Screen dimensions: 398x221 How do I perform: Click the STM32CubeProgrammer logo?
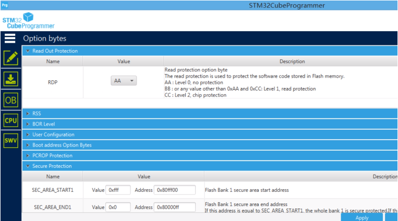tap(28, 20)
